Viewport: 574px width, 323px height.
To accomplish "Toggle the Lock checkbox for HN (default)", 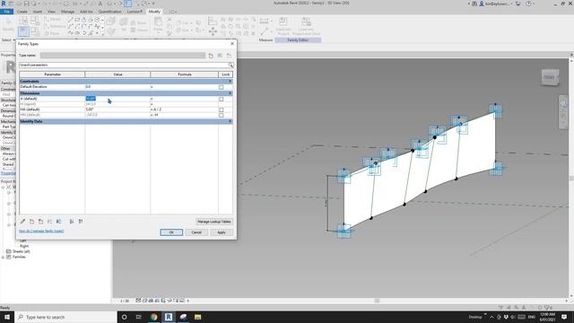I will coord(222,115).
